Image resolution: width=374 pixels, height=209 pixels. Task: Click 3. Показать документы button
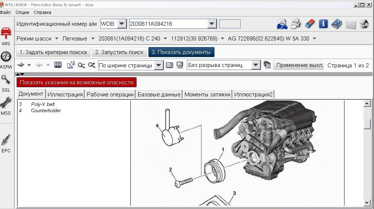pyautogui.click(x=181, y=52)
